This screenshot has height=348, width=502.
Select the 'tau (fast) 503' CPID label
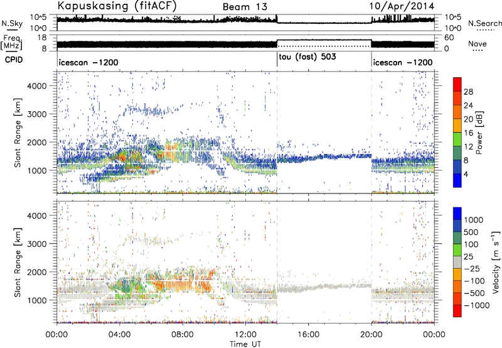coord(307,57)
